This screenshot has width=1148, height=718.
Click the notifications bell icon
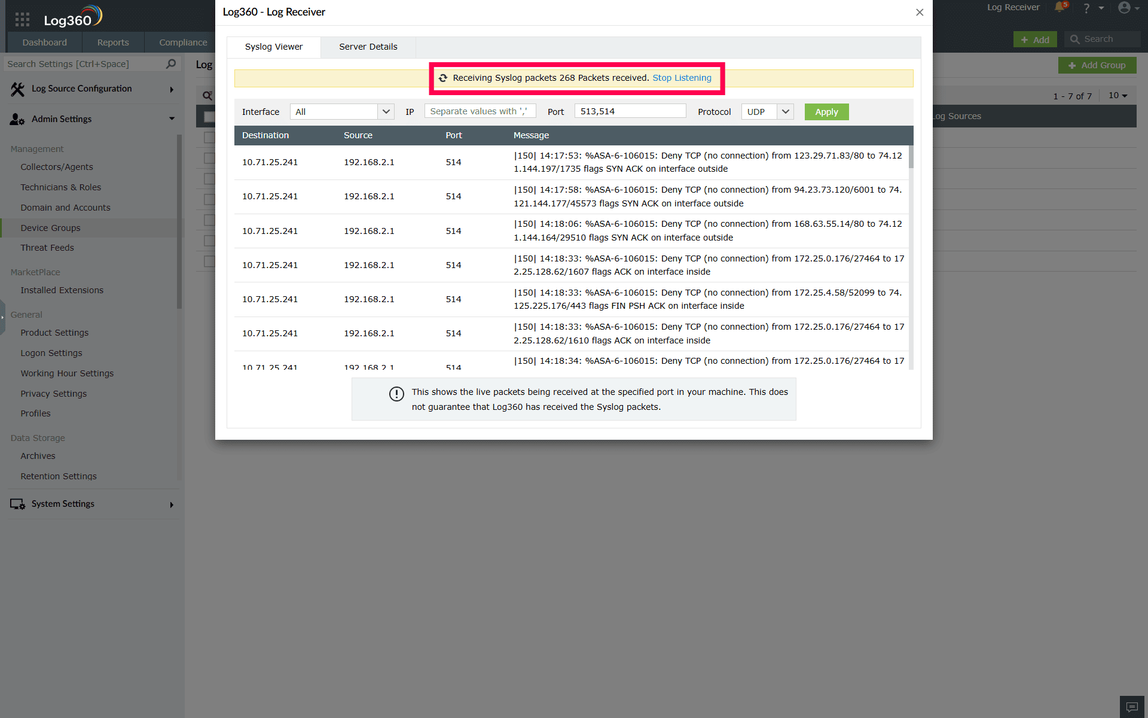click(1060, 8)
